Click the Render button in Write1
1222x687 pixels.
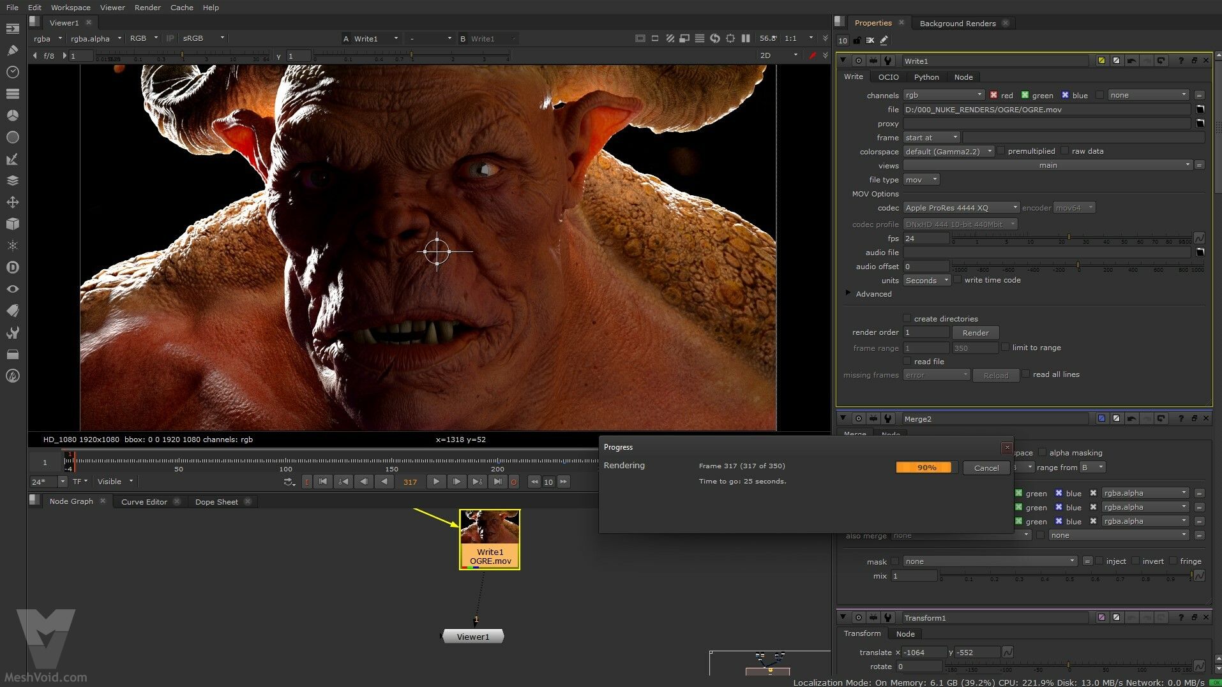976,333
